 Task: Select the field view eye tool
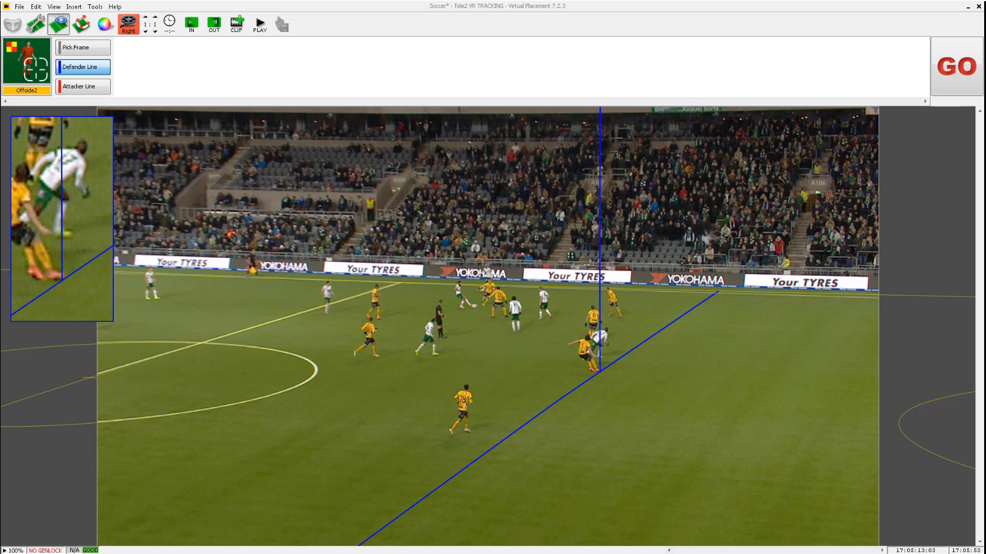point(58,25)
